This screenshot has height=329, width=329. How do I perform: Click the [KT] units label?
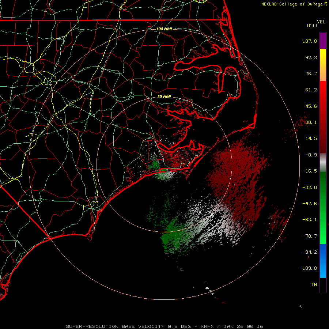click(x=312, y=25)
